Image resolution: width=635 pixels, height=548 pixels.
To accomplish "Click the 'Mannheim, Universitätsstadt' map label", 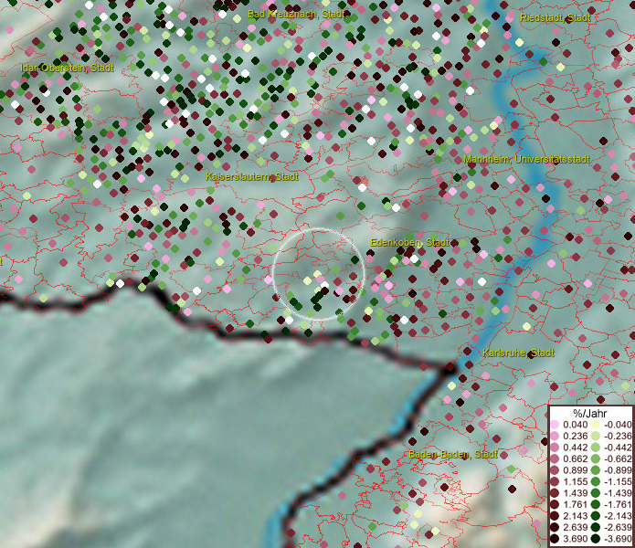I will coord(526,160).
